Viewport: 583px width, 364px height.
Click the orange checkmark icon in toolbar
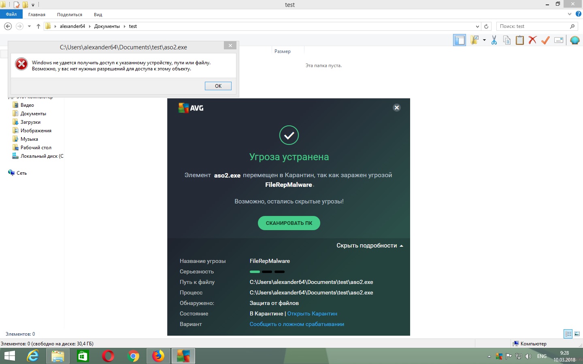546,40
